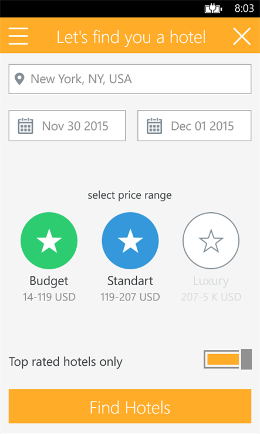
Task: Toggle Top rated hotels only switch
Action: point(228,359)
